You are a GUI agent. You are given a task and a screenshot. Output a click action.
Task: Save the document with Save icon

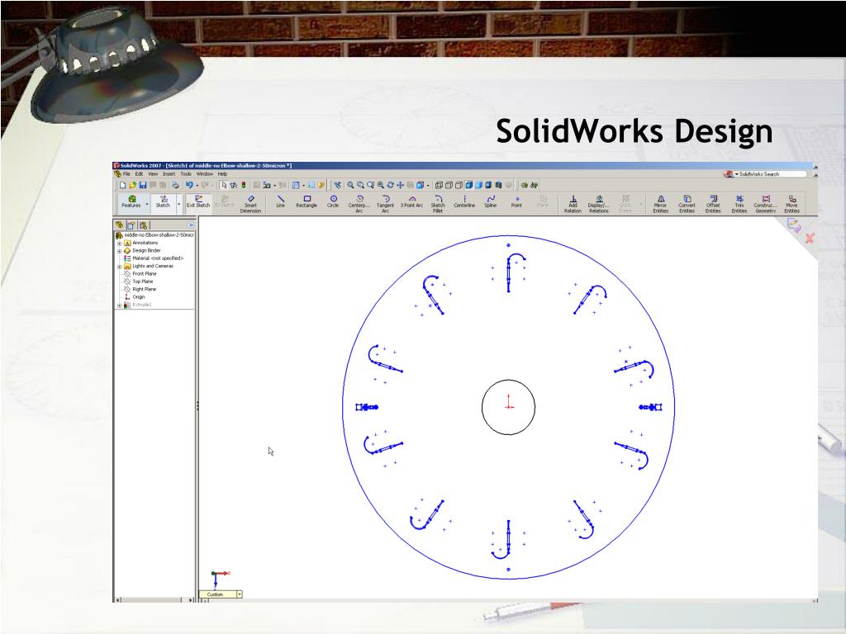point(142,185)
